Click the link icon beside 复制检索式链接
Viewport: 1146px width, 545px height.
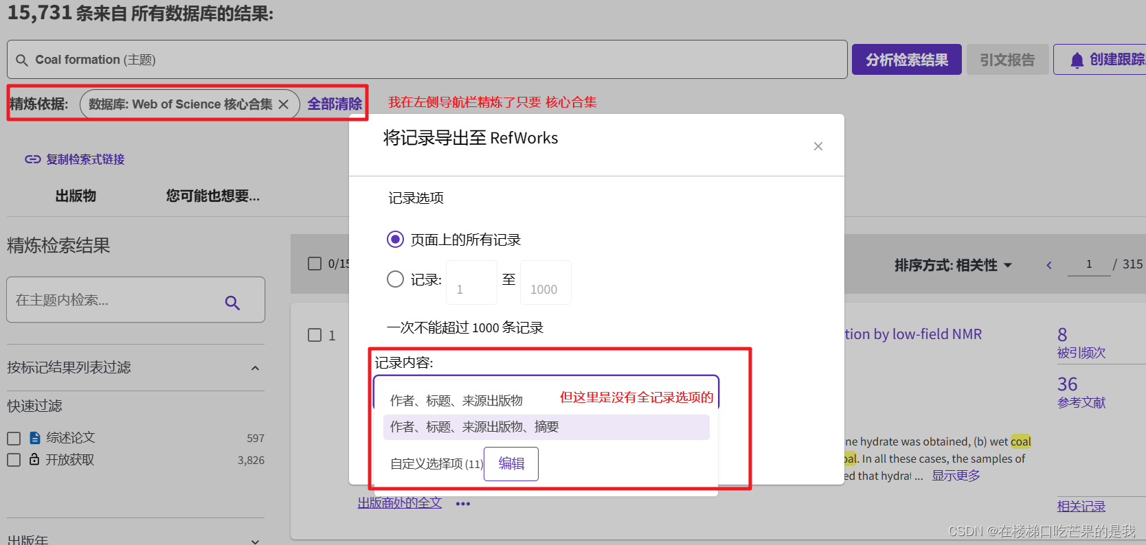tap(32, 159)
